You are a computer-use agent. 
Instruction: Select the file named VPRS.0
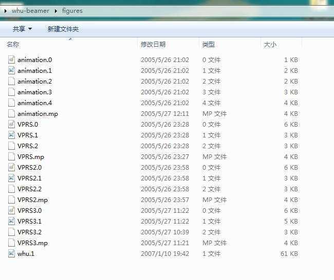[28, 125]
